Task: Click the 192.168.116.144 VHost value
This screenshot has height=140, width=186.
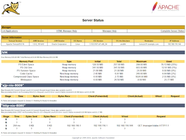Action: pos(125,125)
